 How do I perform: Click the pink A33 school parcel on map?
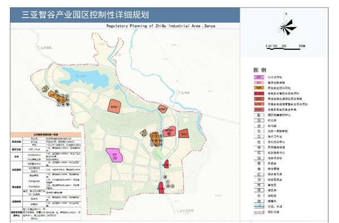[x=115, y=155]
